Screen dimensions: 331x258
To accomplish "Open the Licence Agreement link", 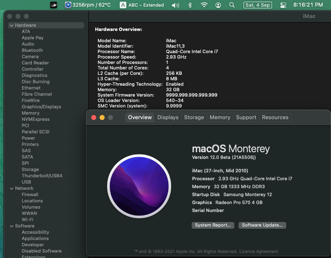I will 259,251.
